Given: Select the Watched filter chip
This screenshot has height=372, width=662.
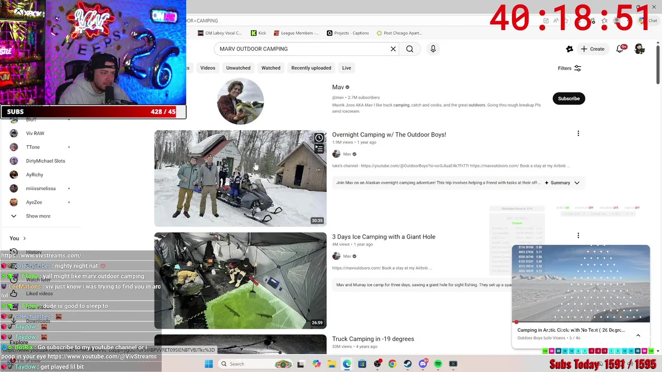Looking at the screenshot, I should pos(271,68).
